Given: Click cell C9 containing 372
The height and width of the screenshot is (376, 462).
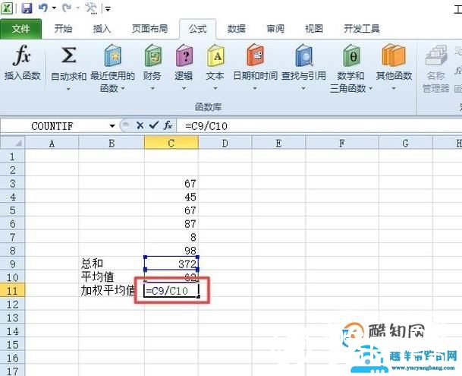Looking at the screenshot, I should [171, 264].
